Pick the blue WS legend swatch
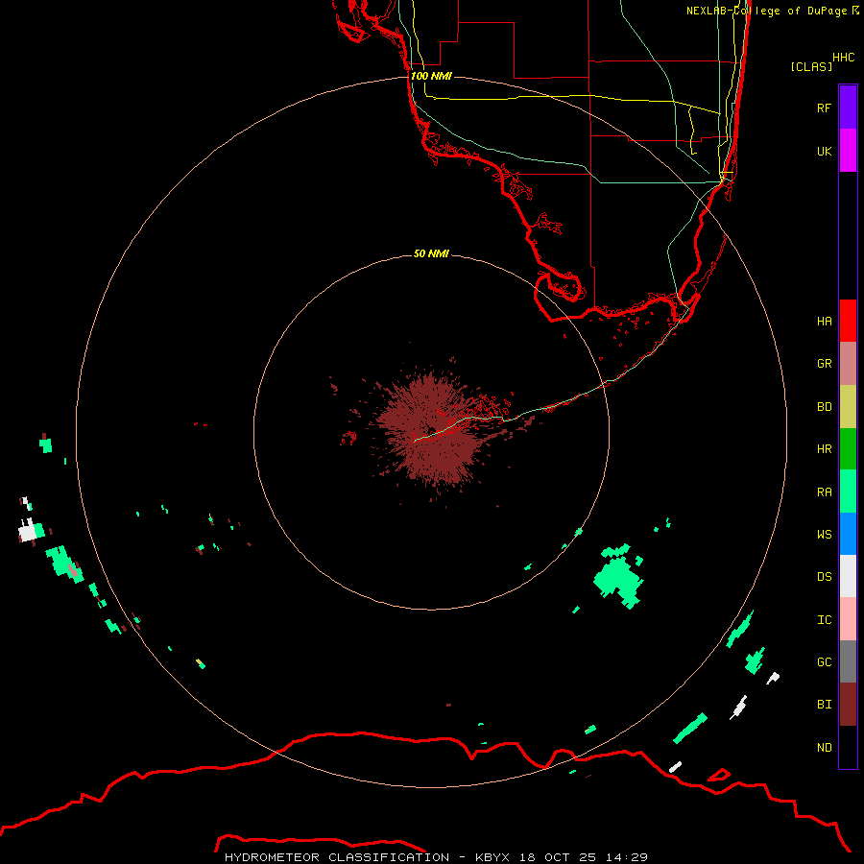864x864 pixels. tap(848, 534)
